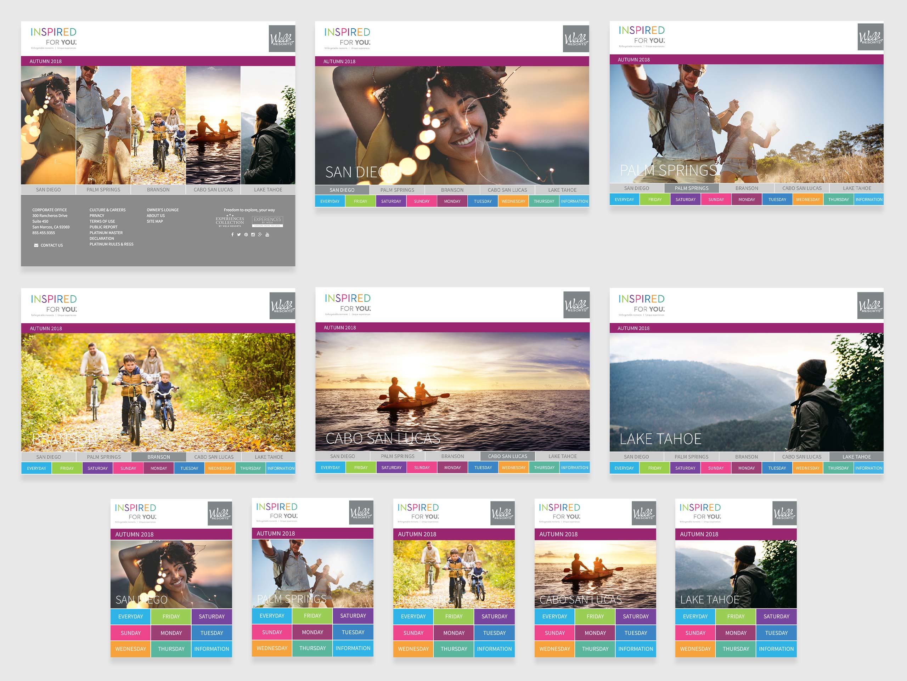The width and height of the screenshot is (907, 681).
Task: Open the Twitter link in the footer
Action: coord(239,235)
